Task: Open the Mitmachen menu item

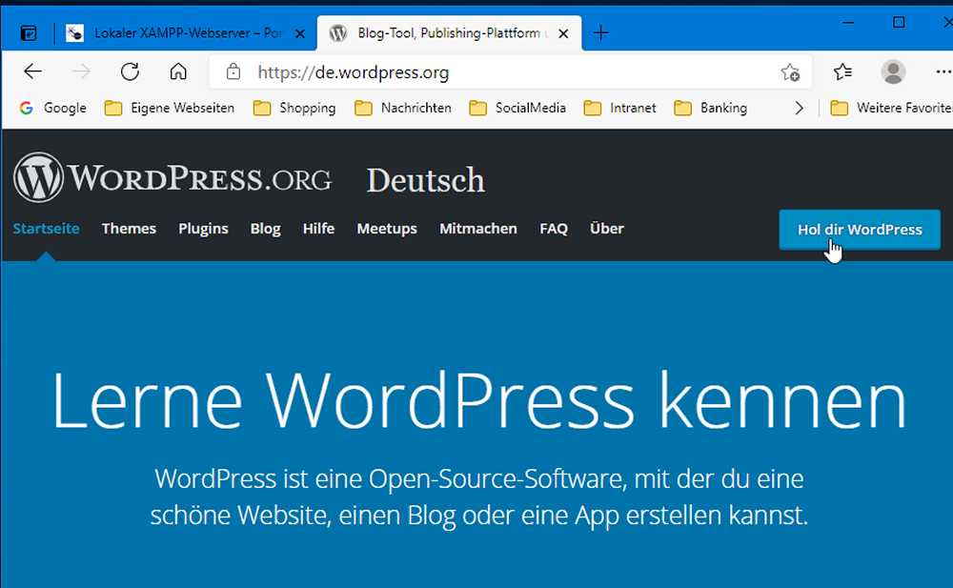Action: (478, 229)
